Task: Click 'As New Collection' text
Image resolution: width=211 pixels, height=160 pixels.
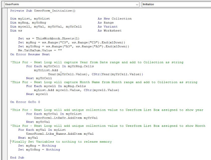Action: pos(115,19)
